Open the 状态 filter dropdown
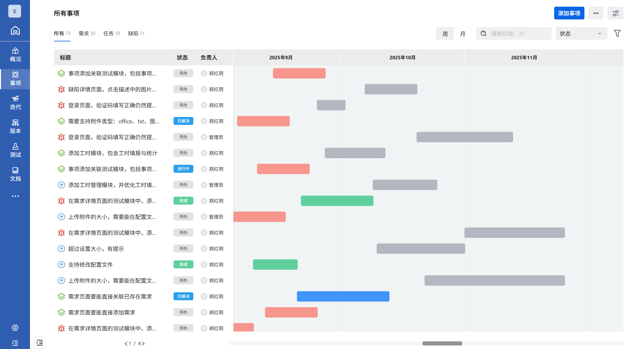This screenshot has width=624, height=349. click(x=581, y=34)
